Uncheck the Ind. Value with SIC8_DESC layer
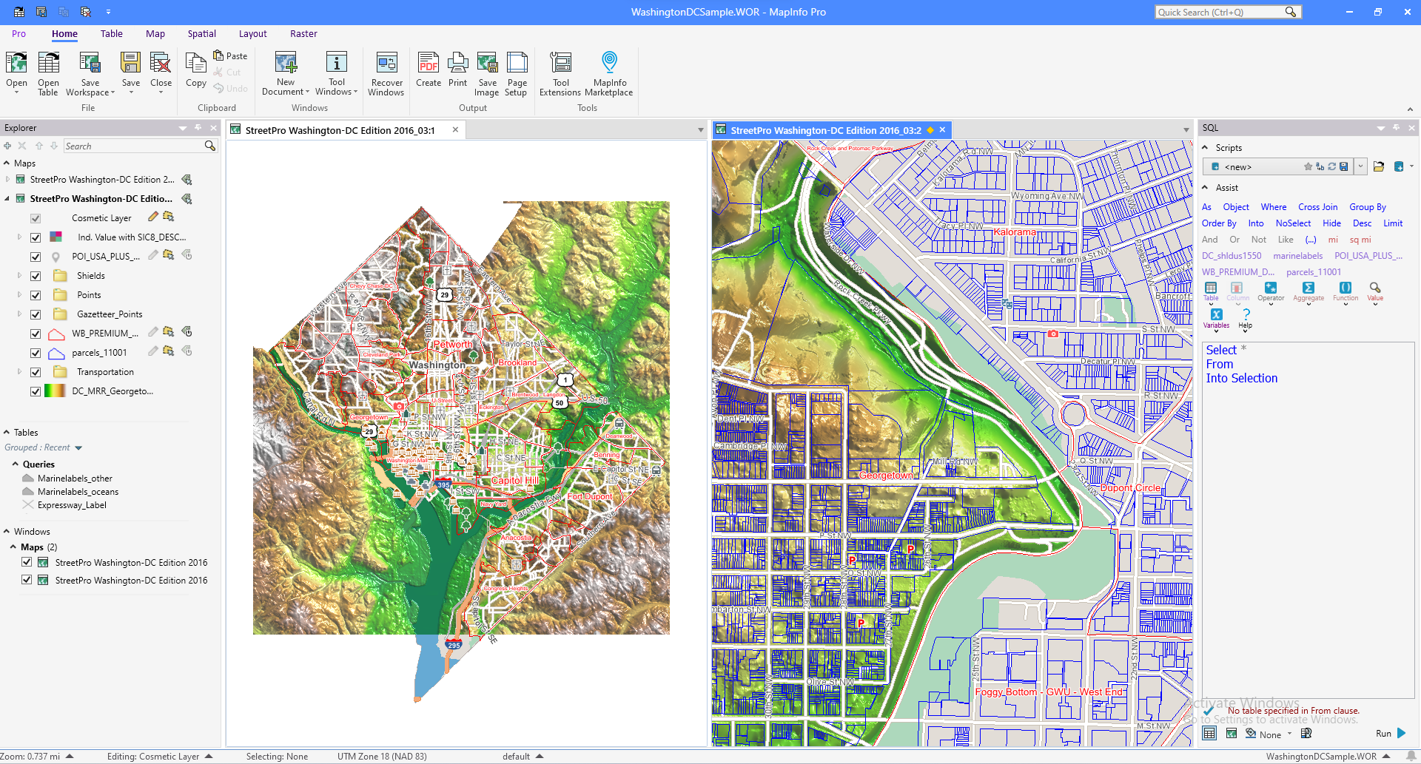Viewport: 1421px width, 764px height. click(x=36, y=237)
